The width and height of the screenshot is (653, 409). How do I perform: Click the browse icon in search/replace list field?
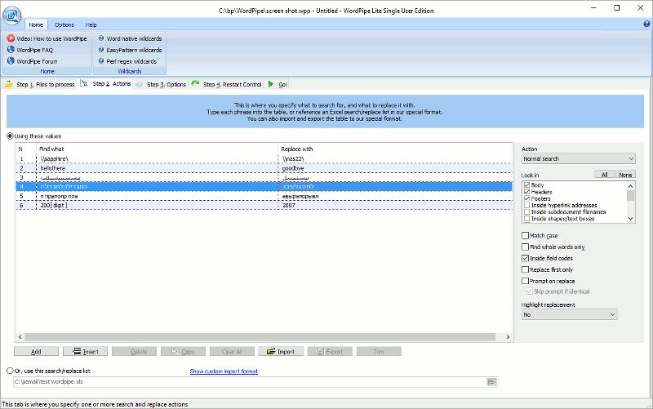[491, 381]
